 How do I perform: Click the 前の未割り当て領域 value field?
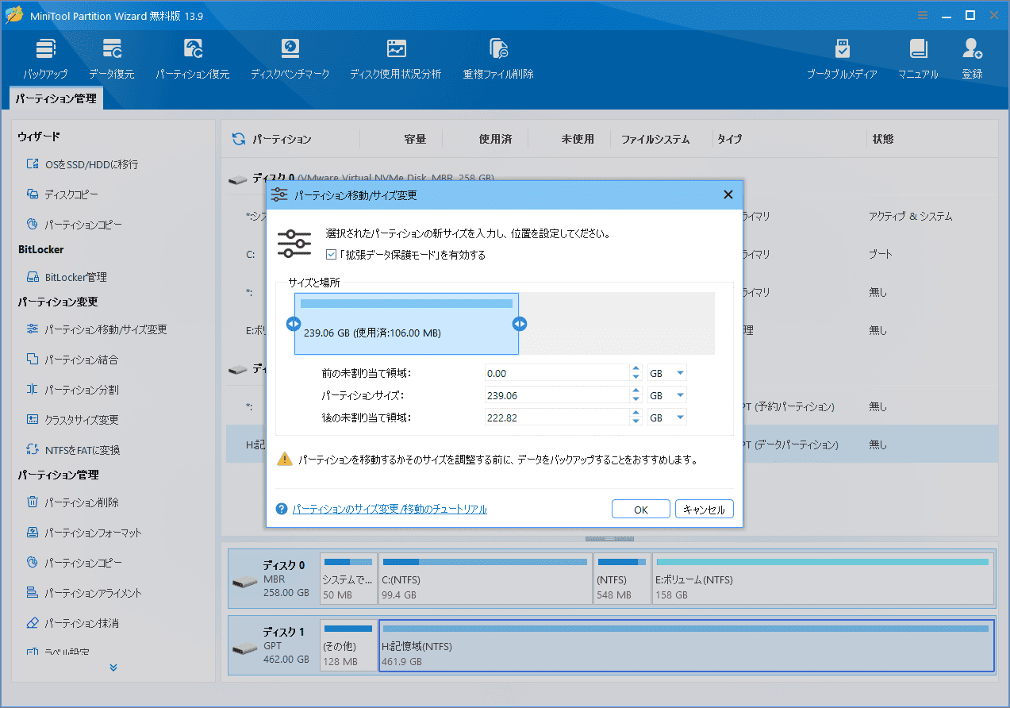pos(558,373)
